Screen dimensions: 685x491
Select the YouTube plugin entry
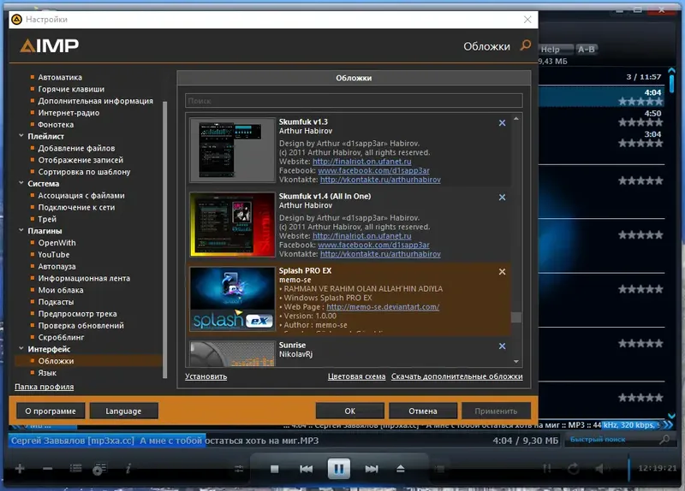click(x=54, y=254)
